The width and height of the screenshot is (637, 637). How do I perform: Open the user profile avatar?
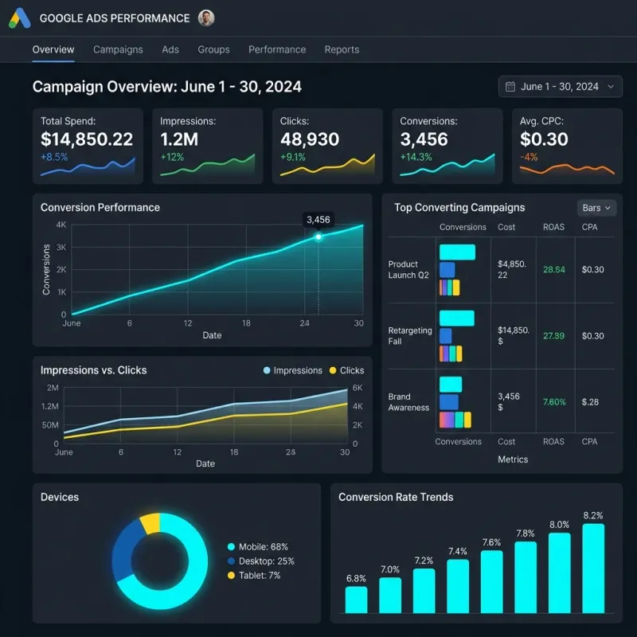pyautogui.click(x=206, y=18)
